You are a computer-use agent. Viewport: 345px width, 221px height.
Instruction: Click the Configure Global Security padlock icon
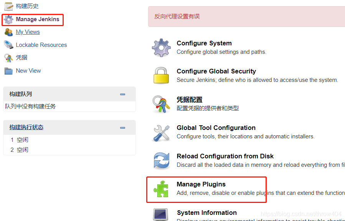click(161, 76)
